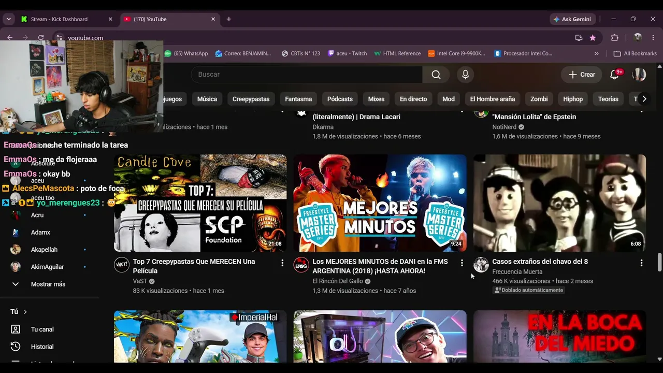Select the Teorías chip
The image size is (663, 373).
[x=608, y=99]
